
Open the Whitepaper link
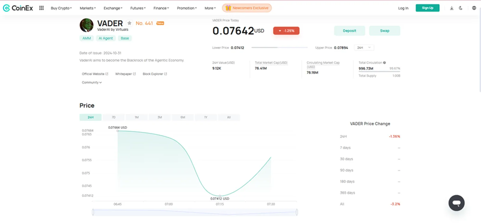[125, 74]
